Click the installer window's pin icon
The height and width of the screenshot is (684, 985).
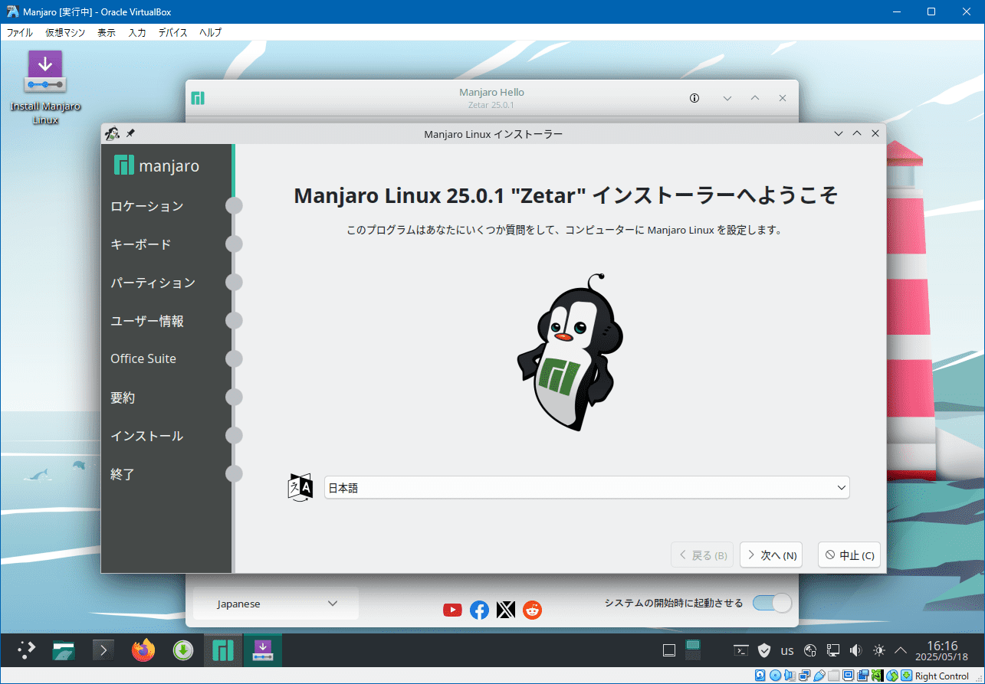pos(130,133)
